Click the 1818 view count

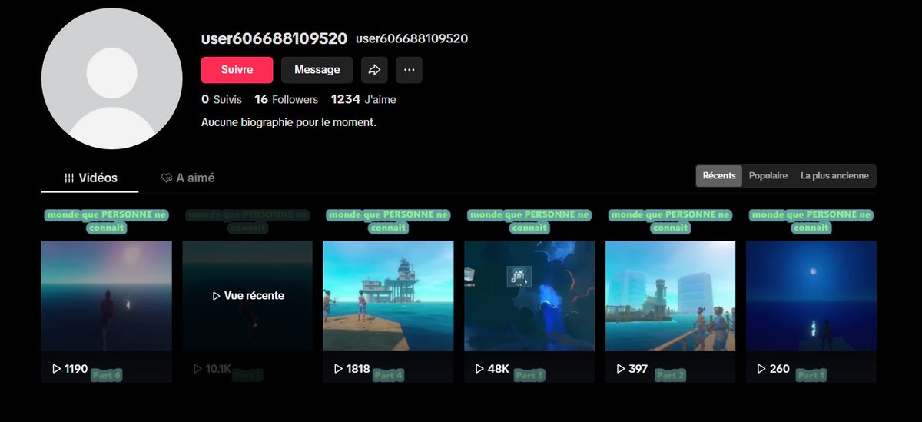pos(358,369)
